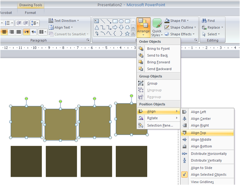This screenshot has height=185, width=240.
Task: Open the Replace dropdown
Action: point(213,27)
